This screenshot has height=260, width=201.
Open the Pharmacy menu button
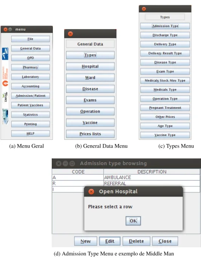pos(31,67)
